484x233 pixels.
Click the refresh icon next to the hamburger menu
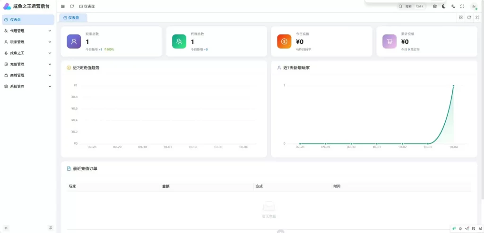click(72, 6)
